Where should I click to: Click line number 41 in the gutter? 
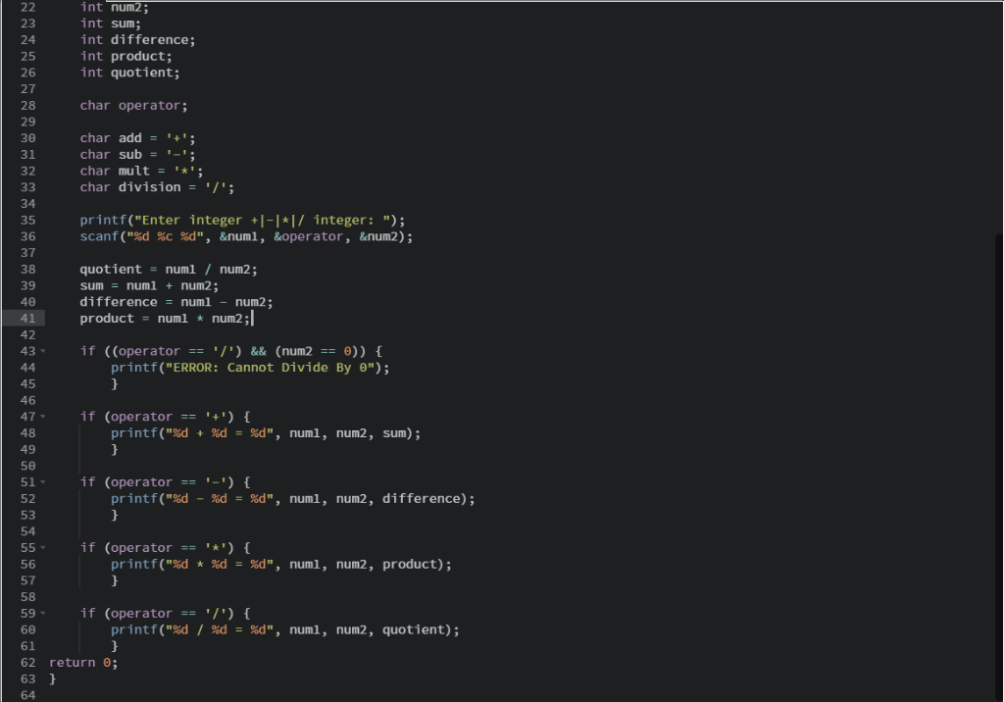(x=27, y=319)
